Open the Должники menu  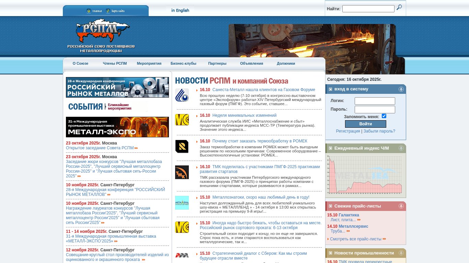coord(286,63)
